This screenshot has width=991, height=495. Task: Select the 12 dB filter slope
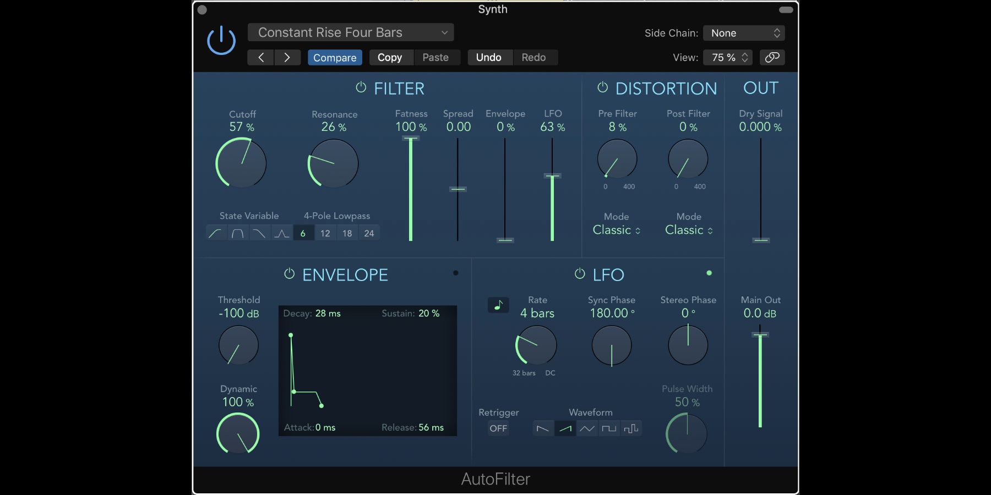click(x=325, y=233)
